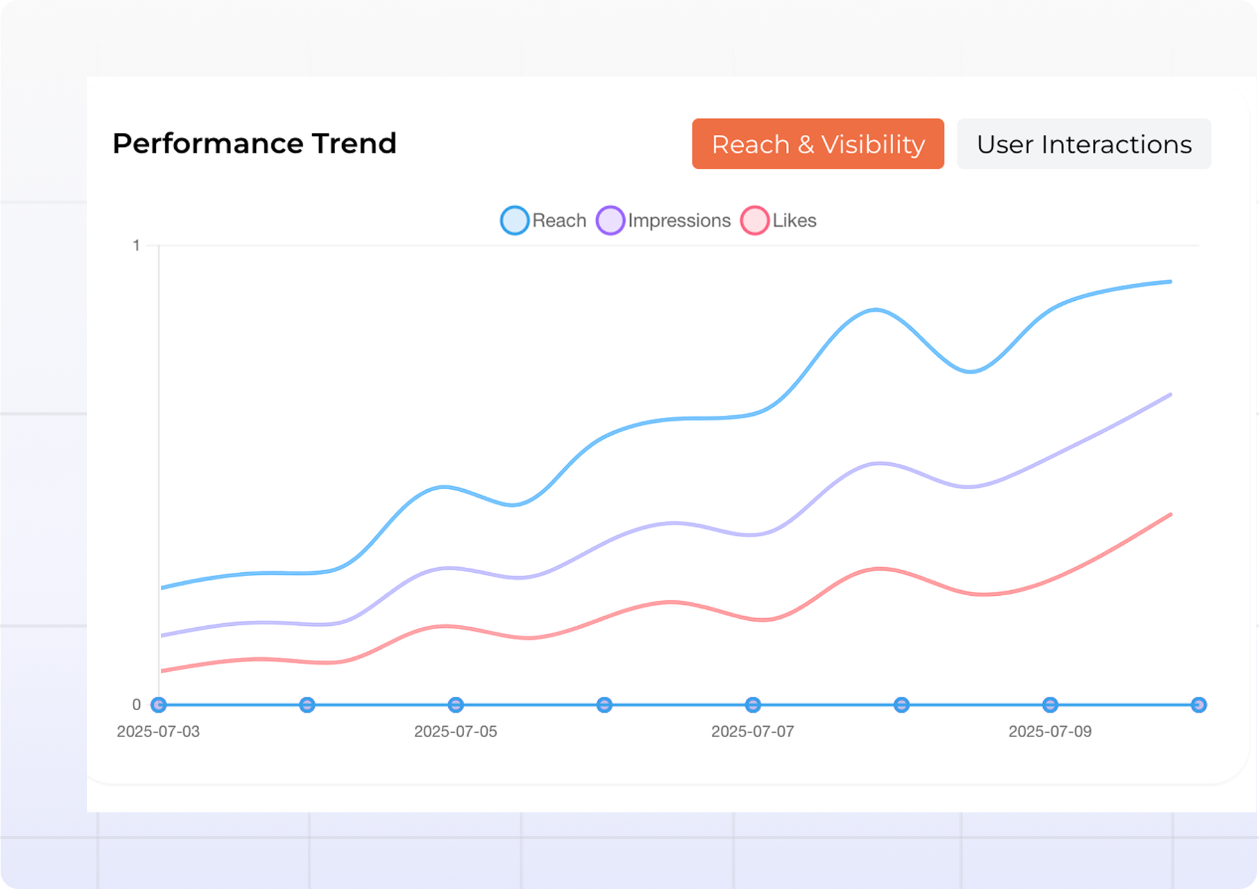Click right end of red Likes line
Viewport: 1259px width, 889px height.
click(1170, 515)
